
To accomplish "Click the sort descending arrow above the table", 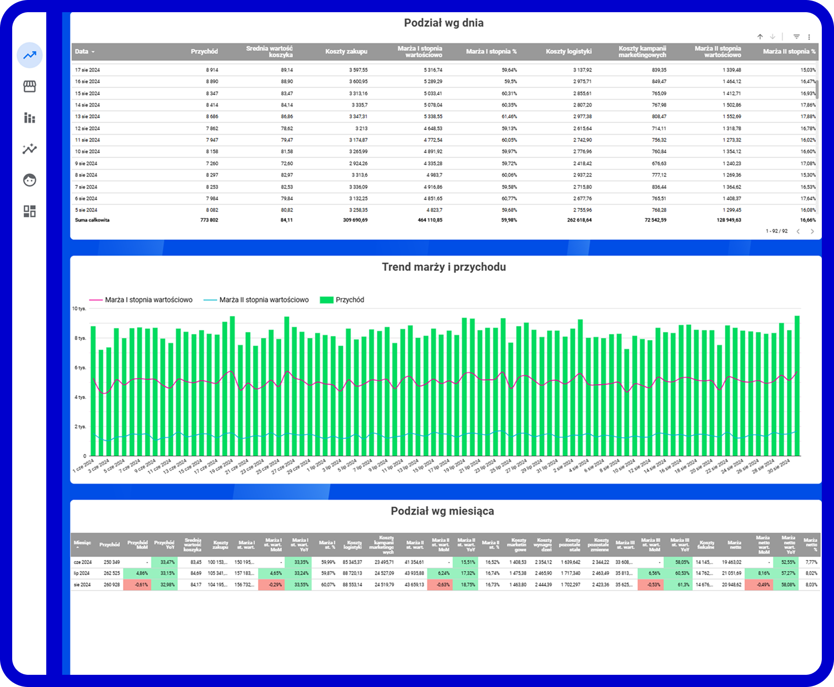I will tap(772, 37).
